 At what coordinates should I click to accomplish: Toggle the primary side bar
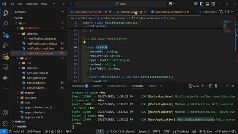pos(202,4)
